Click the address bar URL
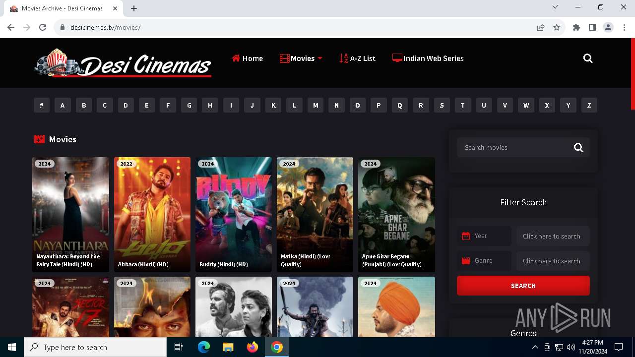This screenshot has width=635, height=357. pyautogui.click(x=106, y=27)
